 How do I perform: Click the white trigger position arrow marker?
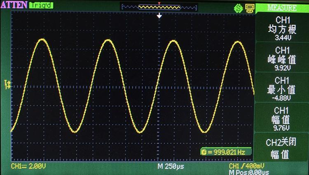pos(160,16)
